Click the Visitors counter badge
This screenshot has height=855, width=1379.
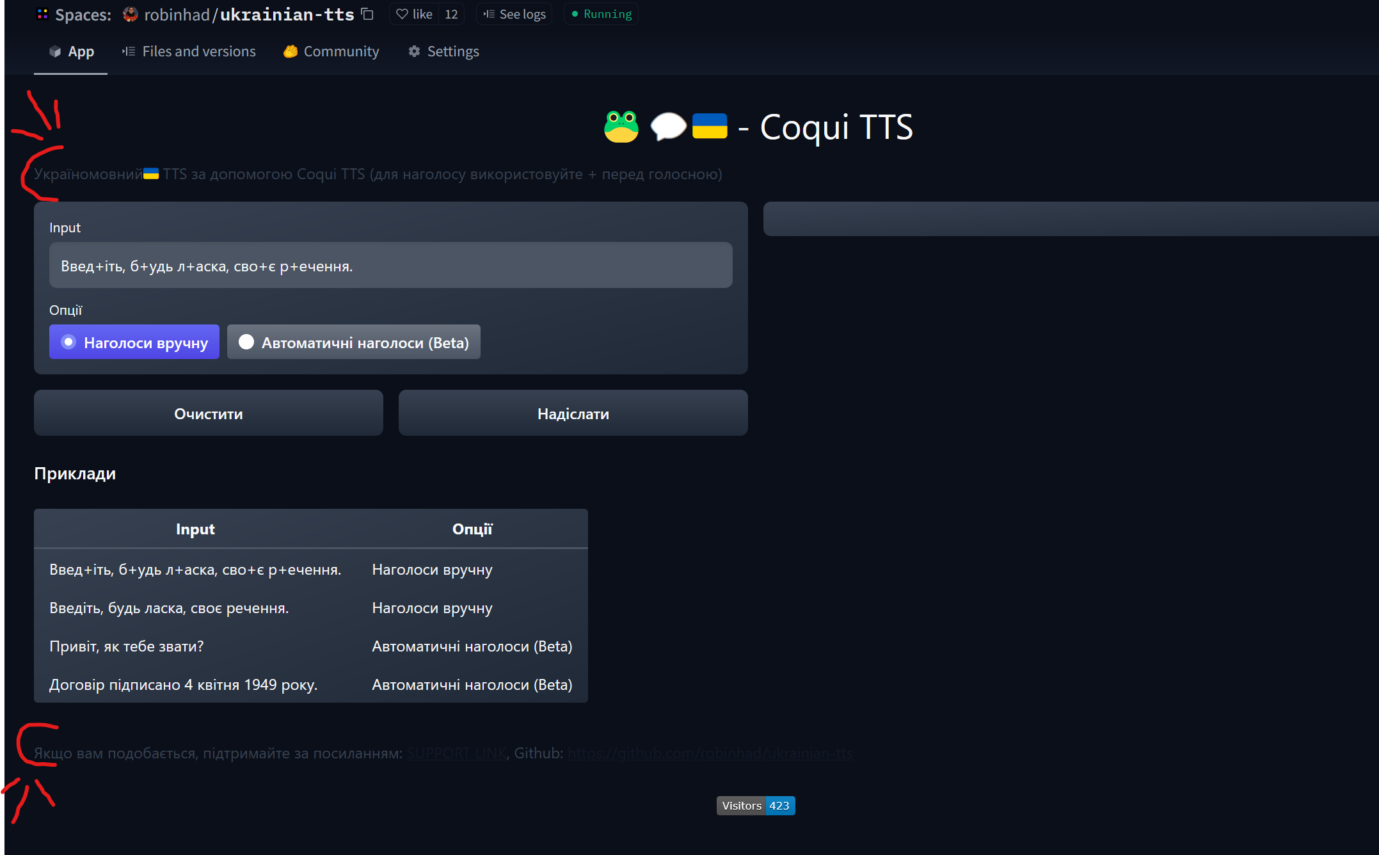[x=755, y=806]
